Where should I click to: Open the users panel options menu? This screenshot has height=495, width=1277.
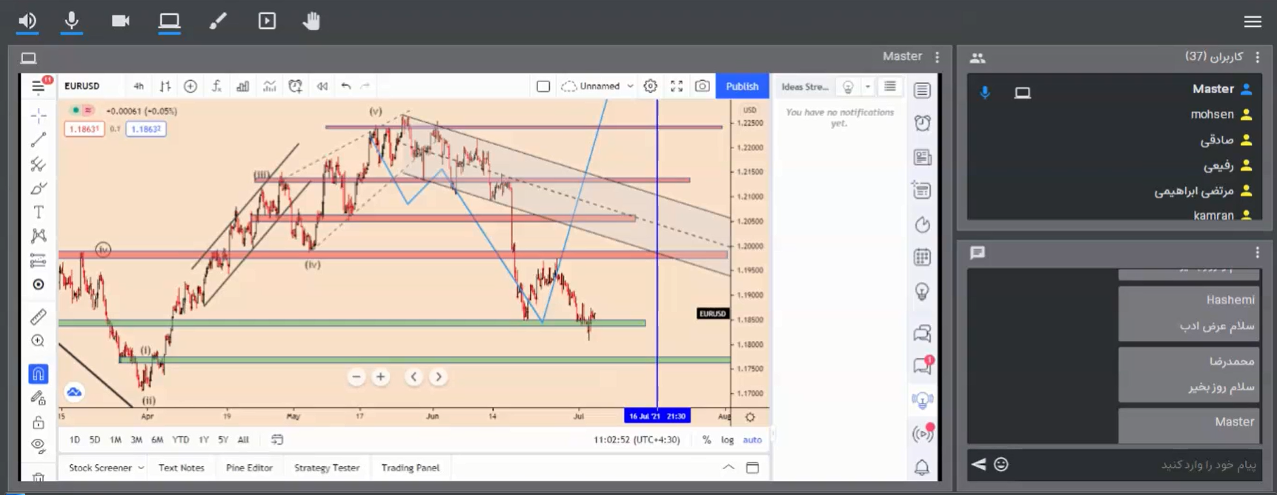tap(1257, 57)
